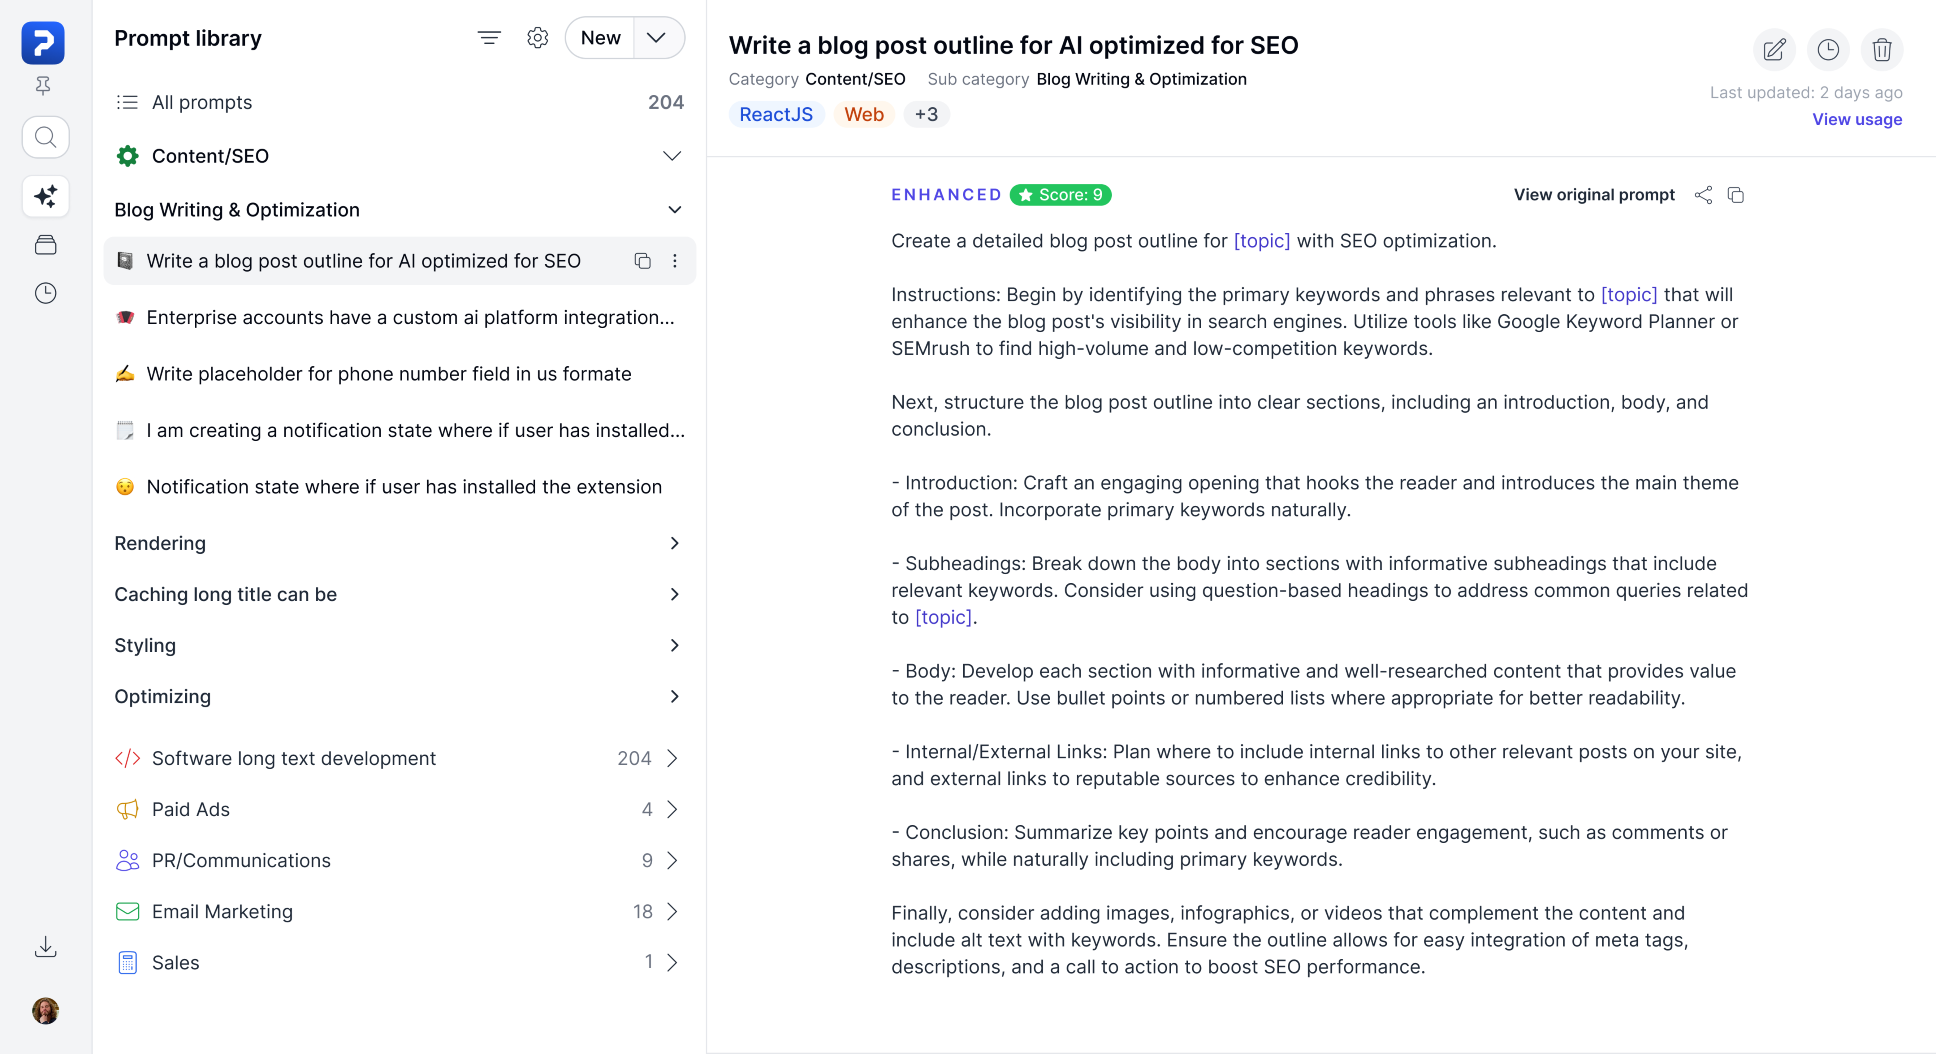Image resolution: width=1936 pixels, height=1054 pixels.
Task: Click the sparkle AI icon in sidebar
Action: [x=46, y=196]
